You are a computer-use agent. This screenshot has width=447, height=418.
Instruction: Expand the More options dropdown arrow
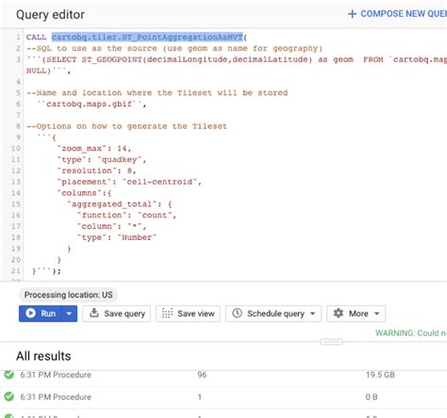376,313
